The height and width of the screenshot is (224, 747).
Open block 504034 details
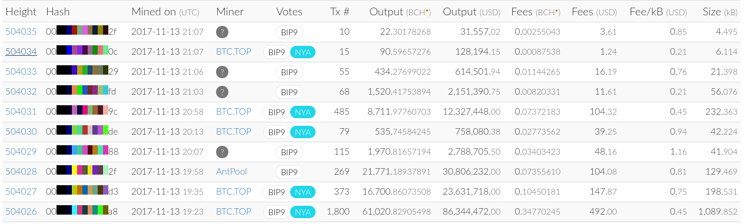[21, 52]
